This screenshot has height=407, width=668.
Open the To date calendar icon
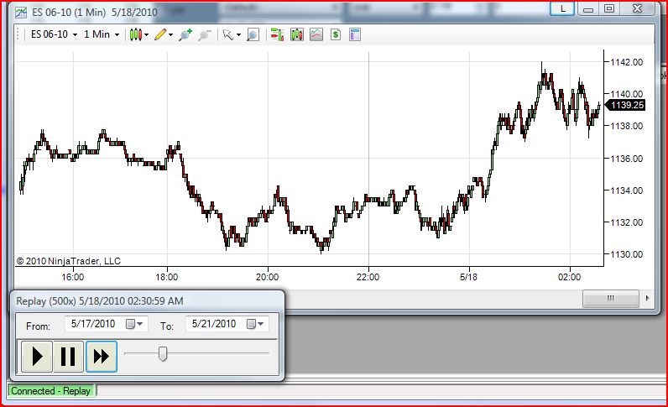(x=252, y=324)
